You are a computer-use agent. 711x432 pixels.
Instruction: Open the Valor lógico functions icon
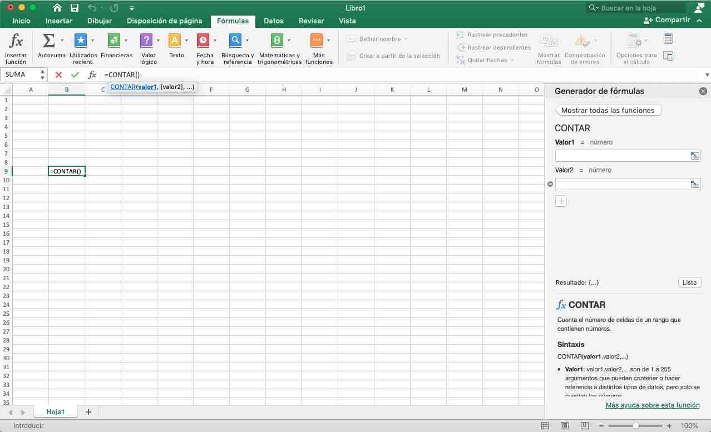click(146, 41)
